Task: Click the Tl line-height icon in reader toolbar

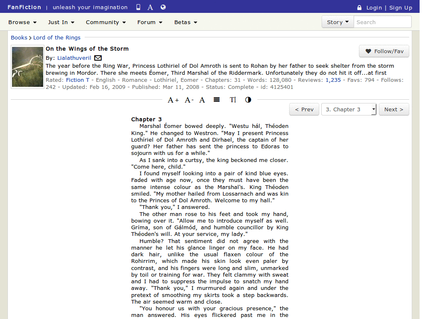Action: [232, 100]
